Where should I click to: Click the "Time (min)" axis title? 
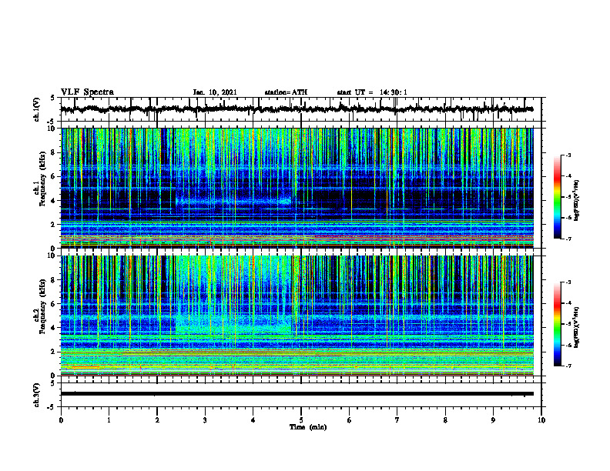pos(308,427)
